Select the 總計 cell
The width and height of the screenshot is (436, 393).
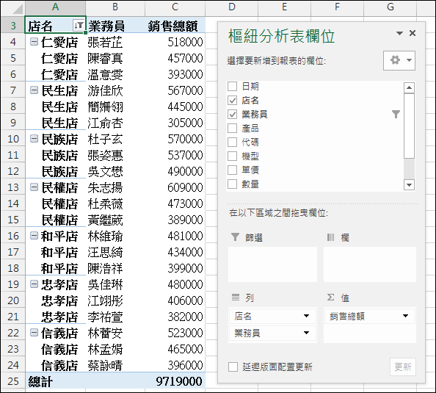55,381
